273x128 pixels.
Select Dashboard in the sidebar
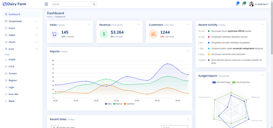coord(21,14)
